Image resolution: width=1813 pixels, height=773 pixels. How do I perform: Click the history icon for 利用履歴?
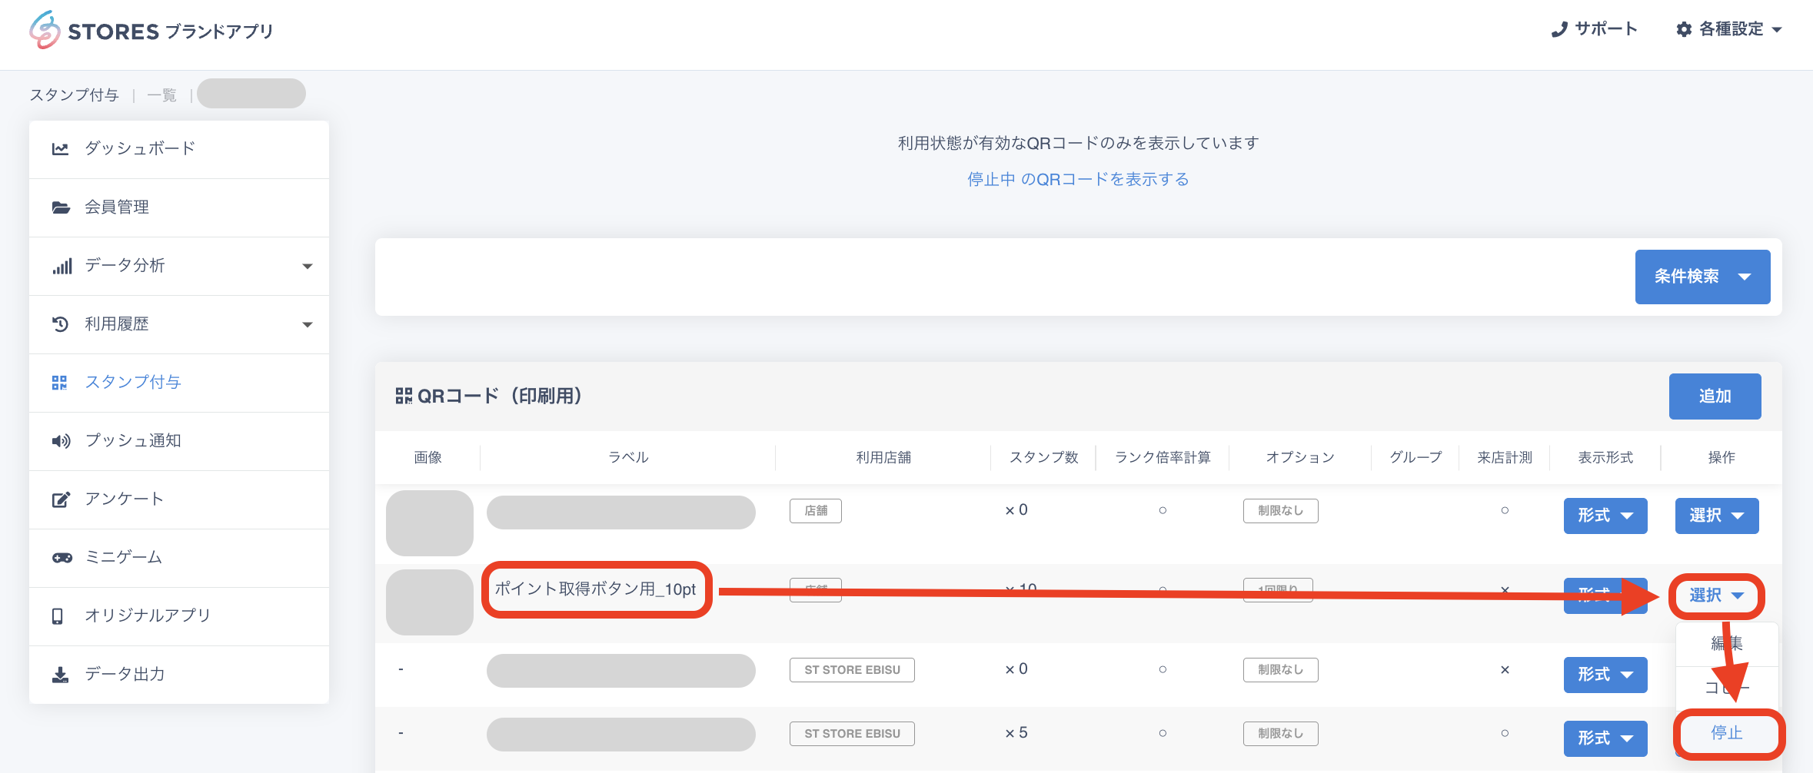(x=60, y=324)
